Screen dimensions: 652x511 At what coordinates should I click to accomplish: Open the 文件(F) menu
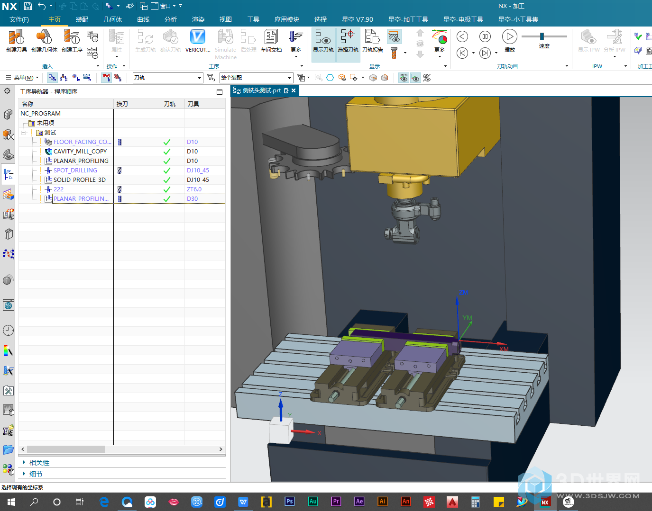(x=19, y=19)
